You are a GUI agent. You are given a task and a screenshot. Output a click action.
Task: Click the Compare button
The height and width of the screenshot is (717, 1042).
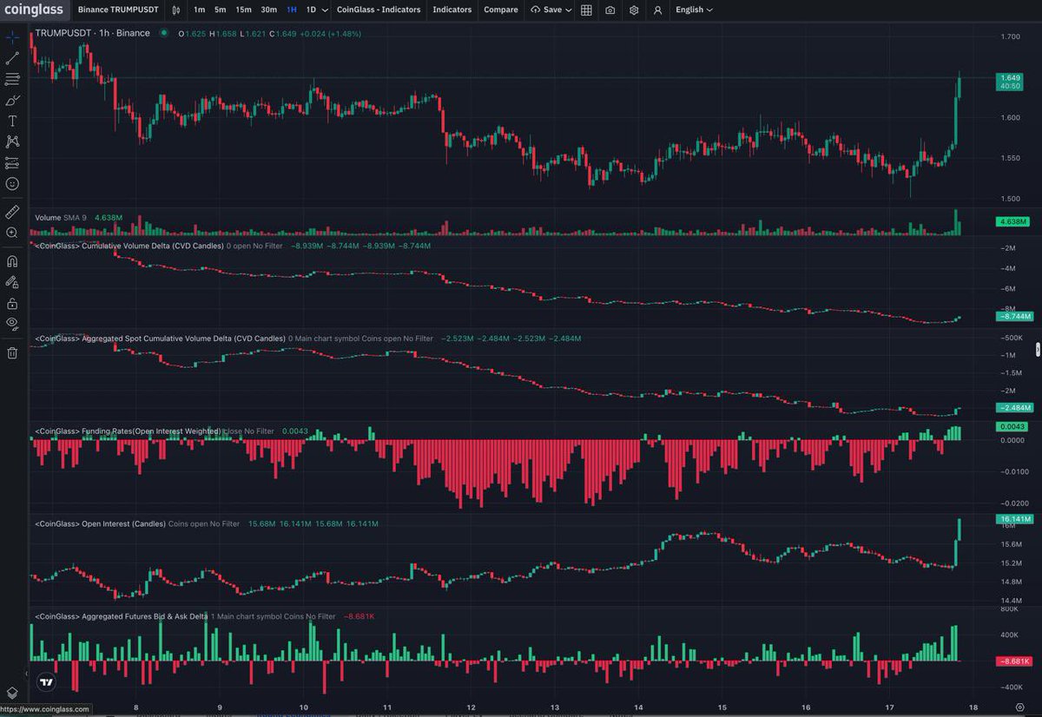click(500, 10)
